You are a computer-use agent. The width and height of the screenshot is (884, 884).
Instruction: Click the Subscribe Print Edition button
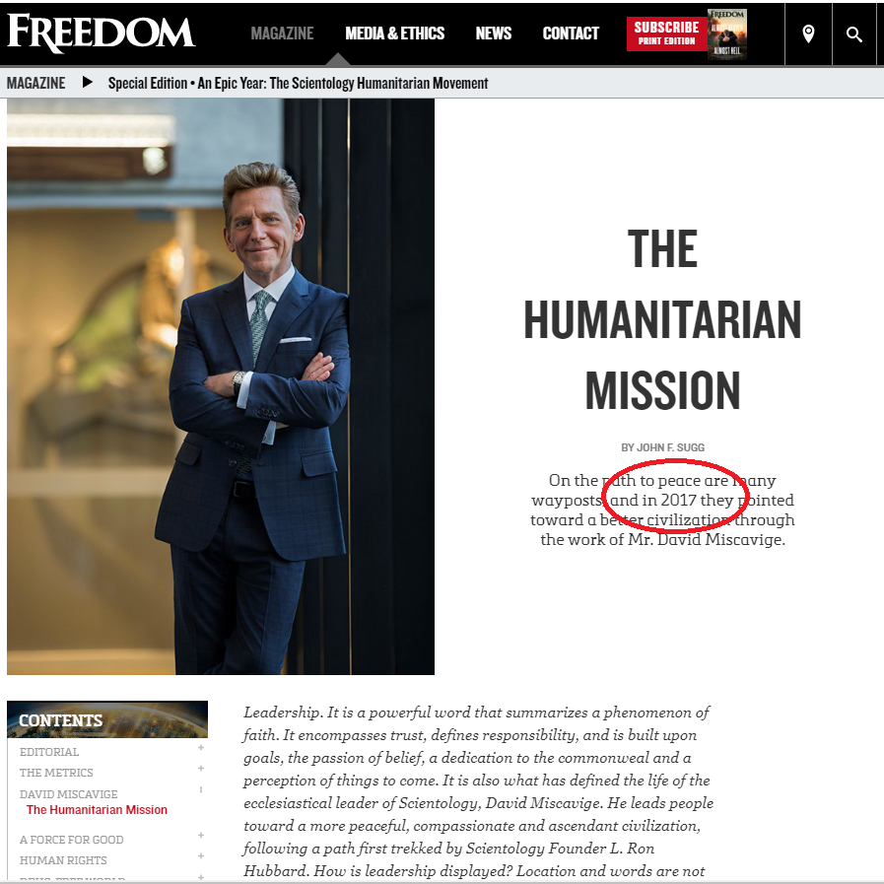point(666,34)
